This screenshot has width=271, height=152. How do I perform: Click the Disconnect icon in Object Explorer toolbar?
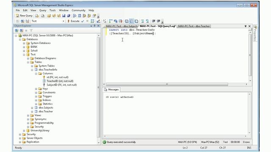click(x=22, y=30)
